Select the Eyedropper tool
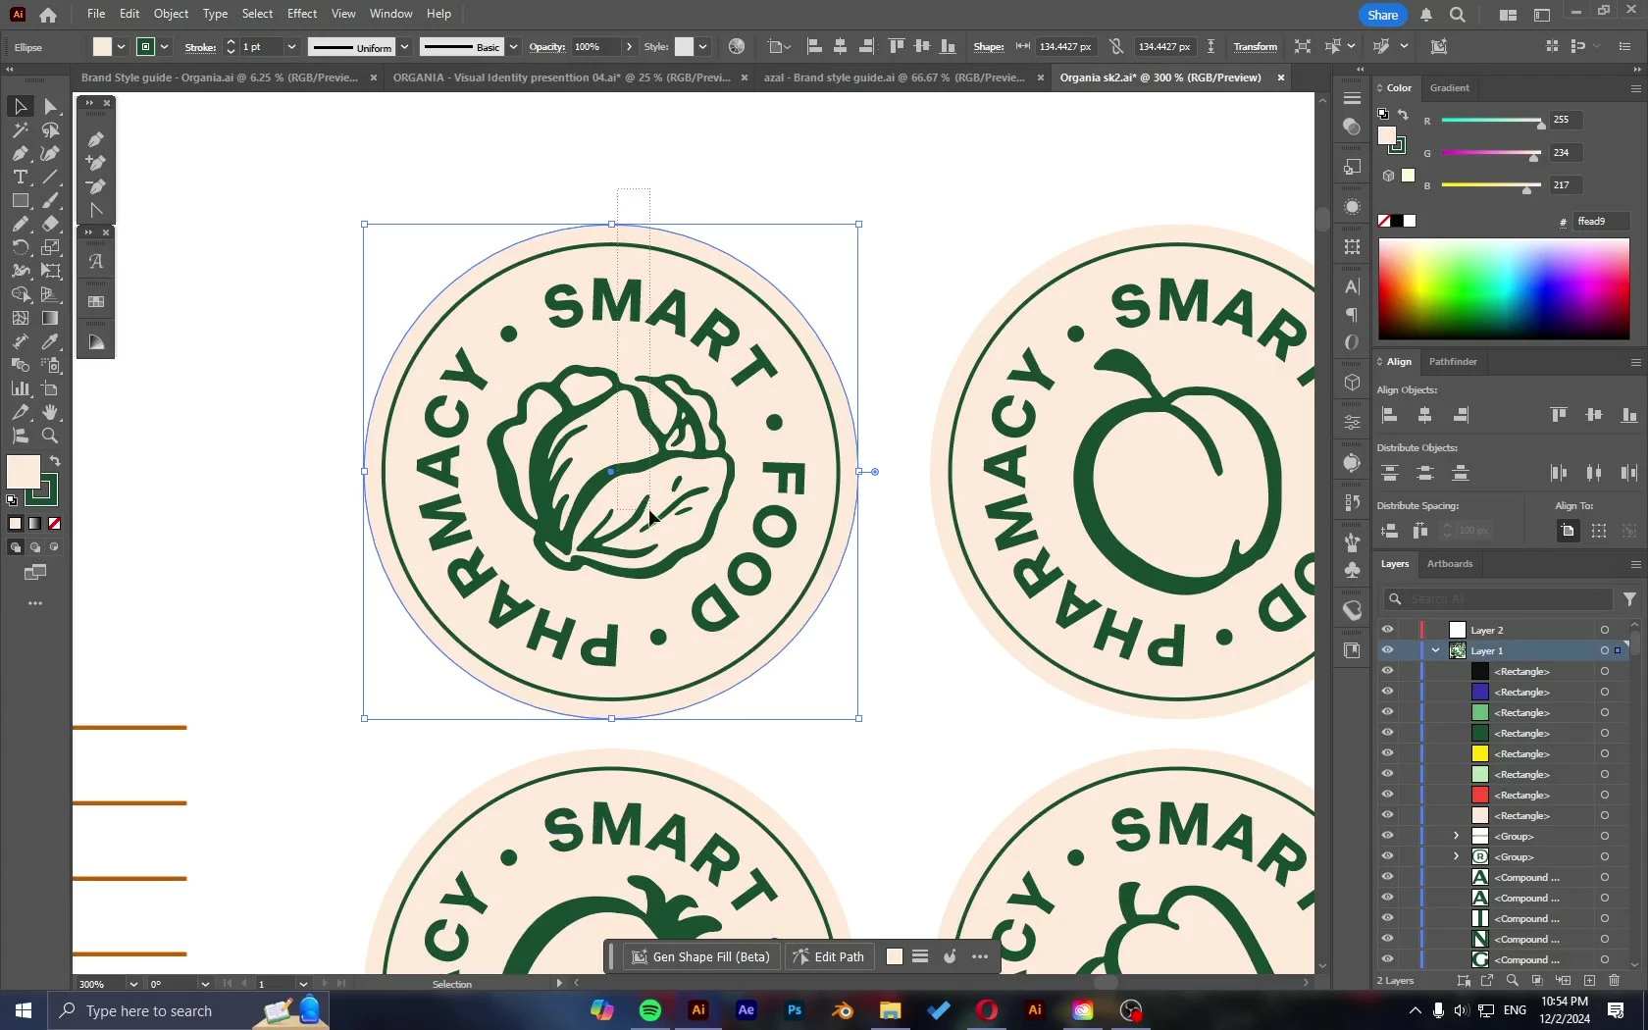The height and width of the screenshot is (1030, 1648). (51, 341)
